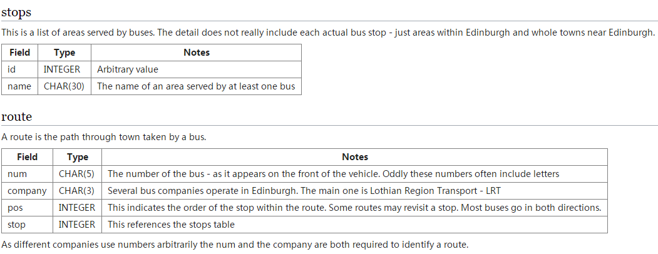Viewport: 658px width, 254px height.
Task: Select the "id" field cell in stops table
Action: click(11, 69)
